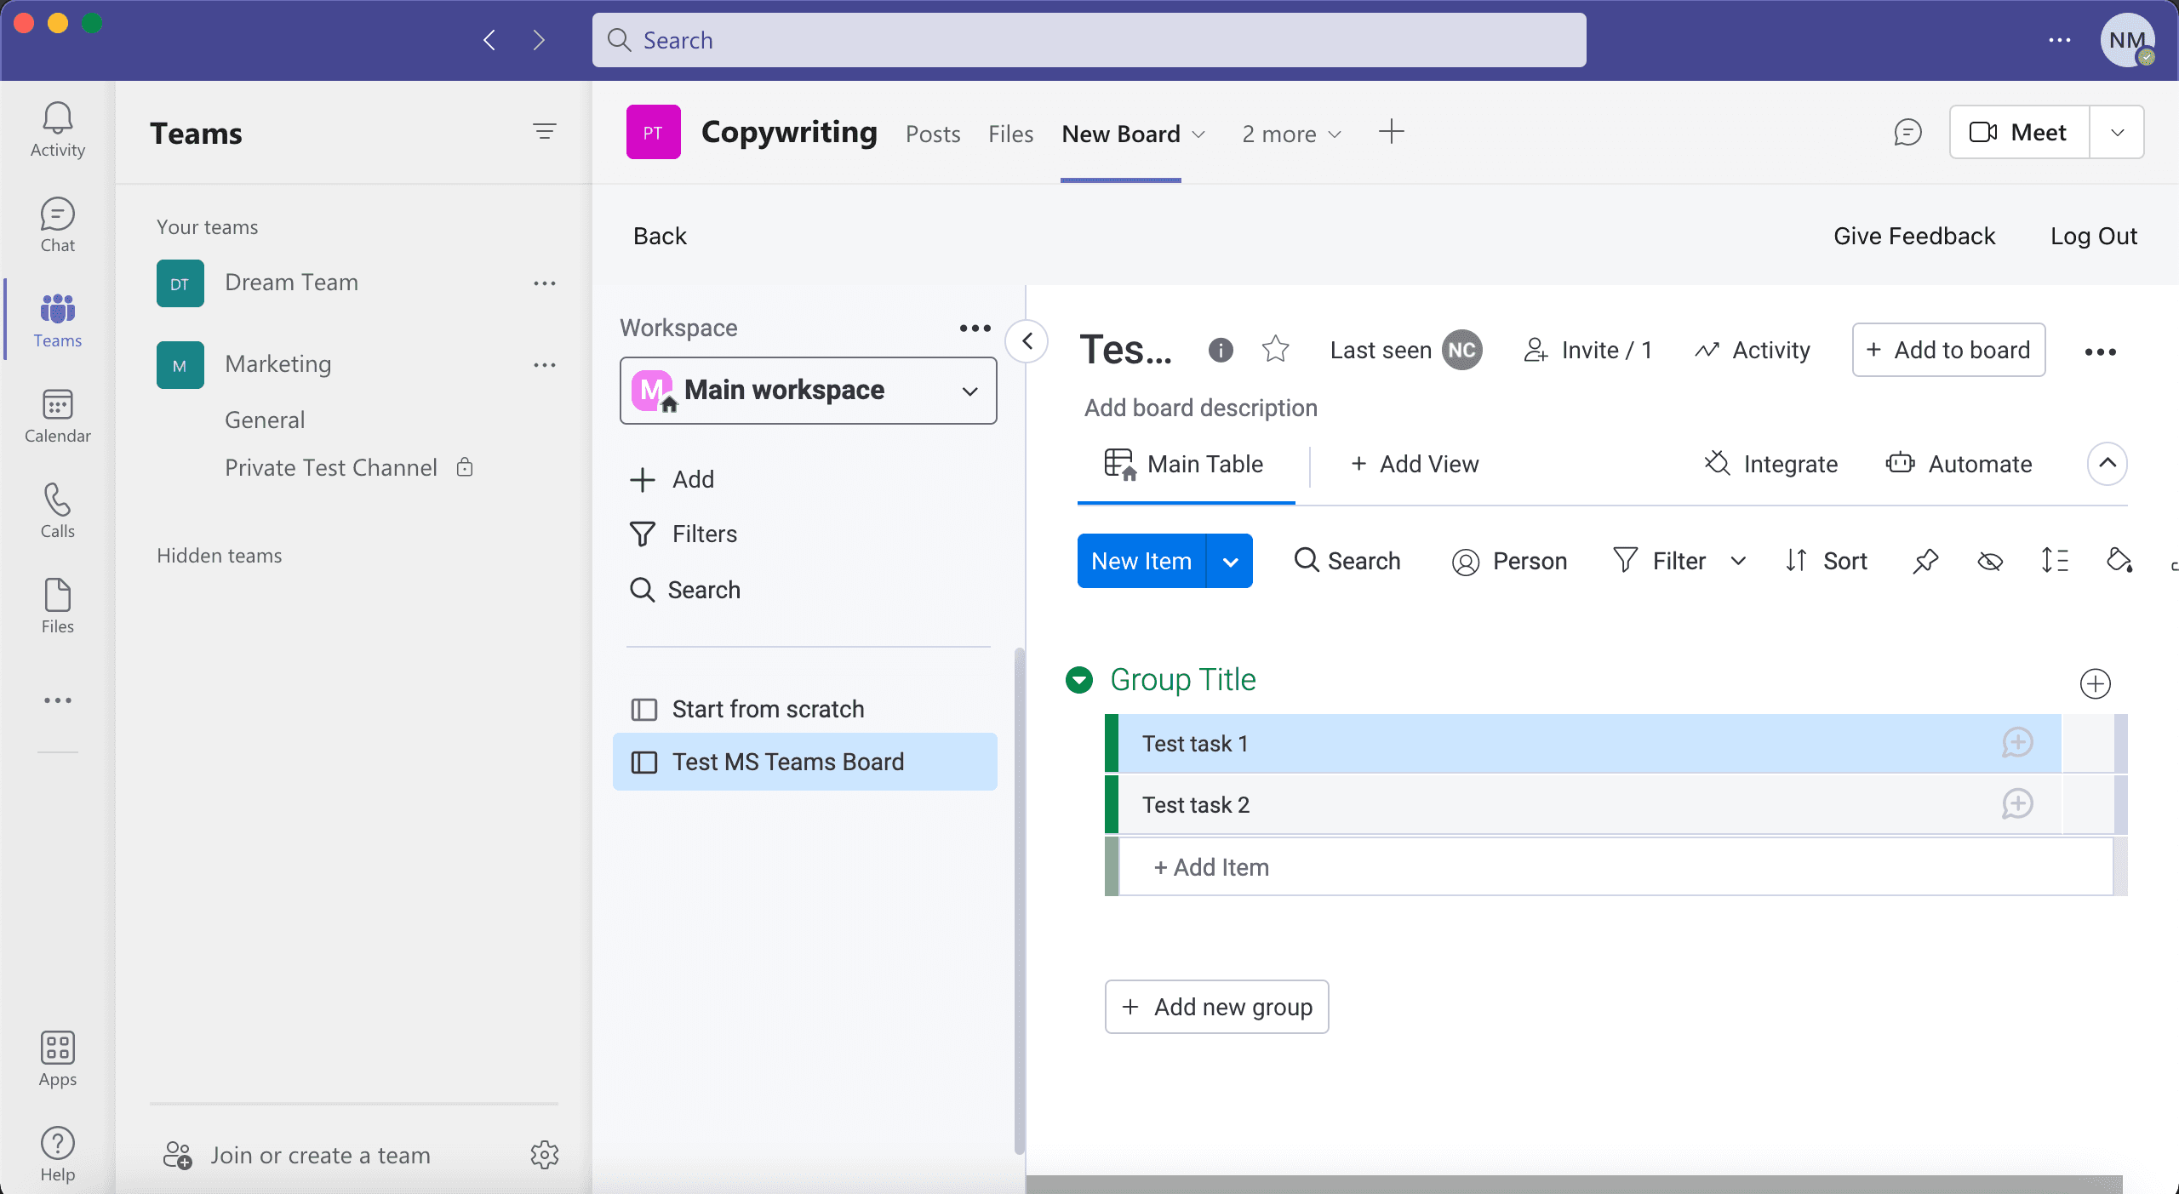This screenshot has height=1194, width=2179.
Task: Add a new tab with plus icon
Action: [1391, 132]
